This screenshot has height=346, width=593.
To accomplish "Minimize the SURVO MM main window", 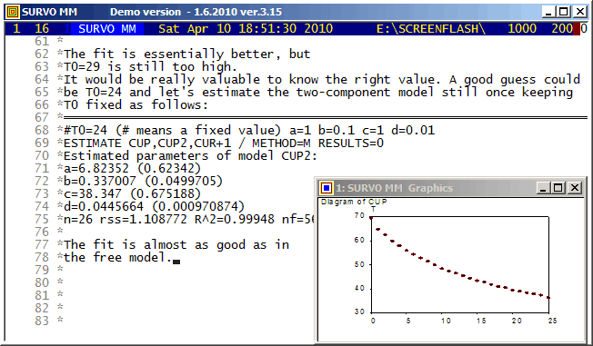I will pyautogui.click(x=548, y=12).
